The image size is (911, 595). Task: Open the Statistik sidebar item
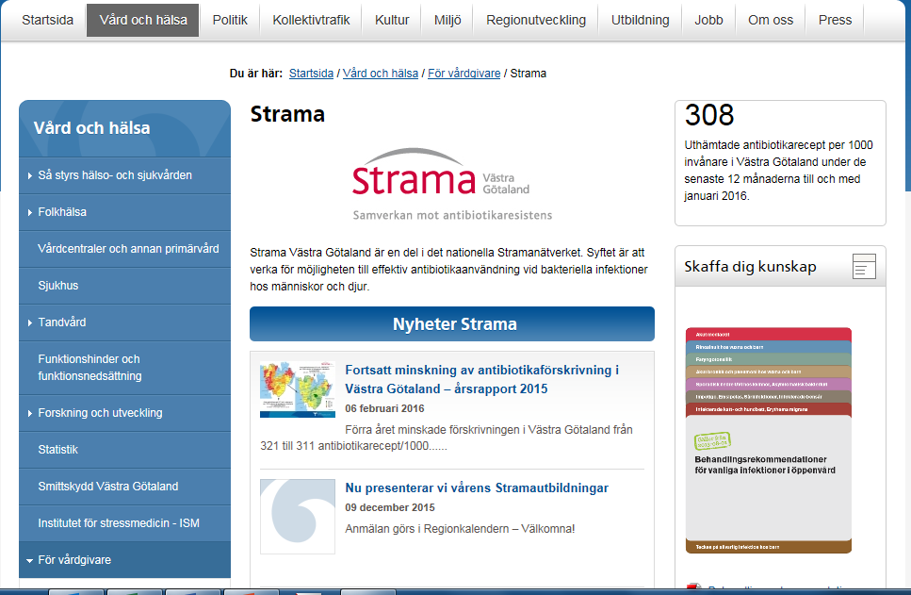click(124, 450)
